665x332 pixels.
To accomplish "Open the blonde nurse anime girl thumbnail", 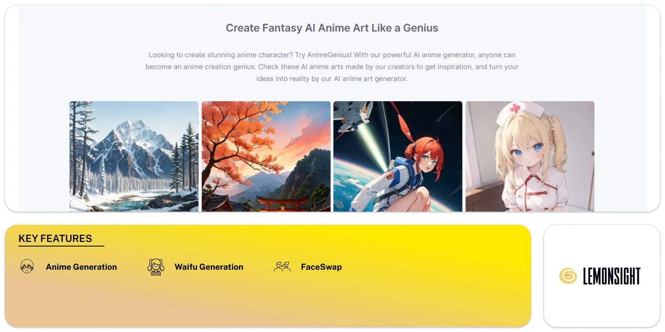I will (530, 156).
